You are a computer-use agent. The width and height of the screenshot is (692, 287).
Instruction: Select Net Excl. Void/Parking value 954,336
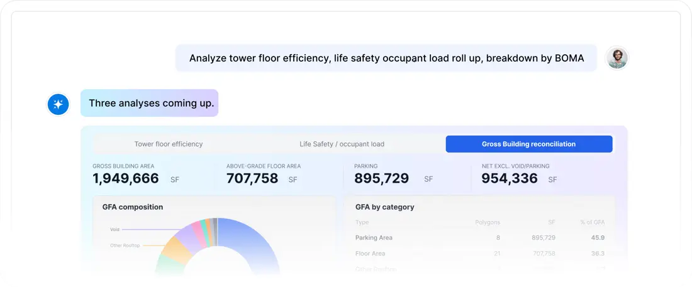(510, 178)
